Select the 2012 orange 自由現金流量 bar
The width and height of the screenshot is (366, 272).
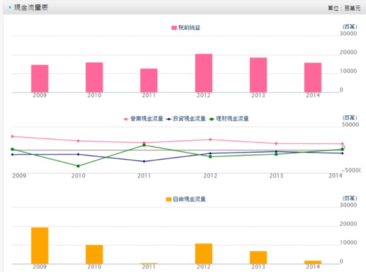[x=204, y=254]
